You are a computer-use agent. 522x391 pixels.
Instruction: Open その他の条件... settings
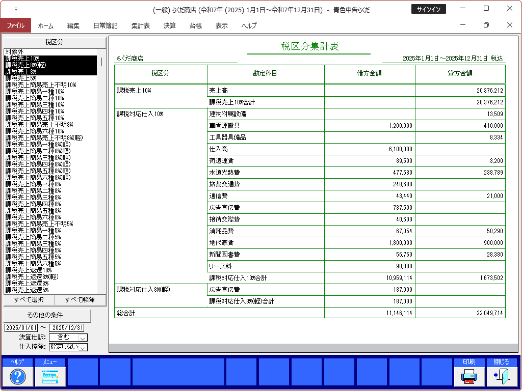(x=47, y=315)
